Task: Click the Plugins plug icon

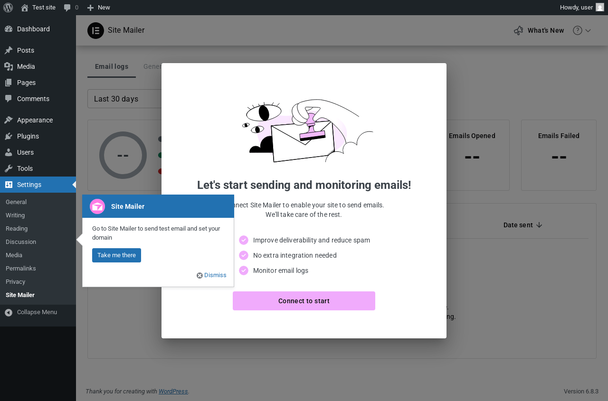Action: tap(9, 136)
